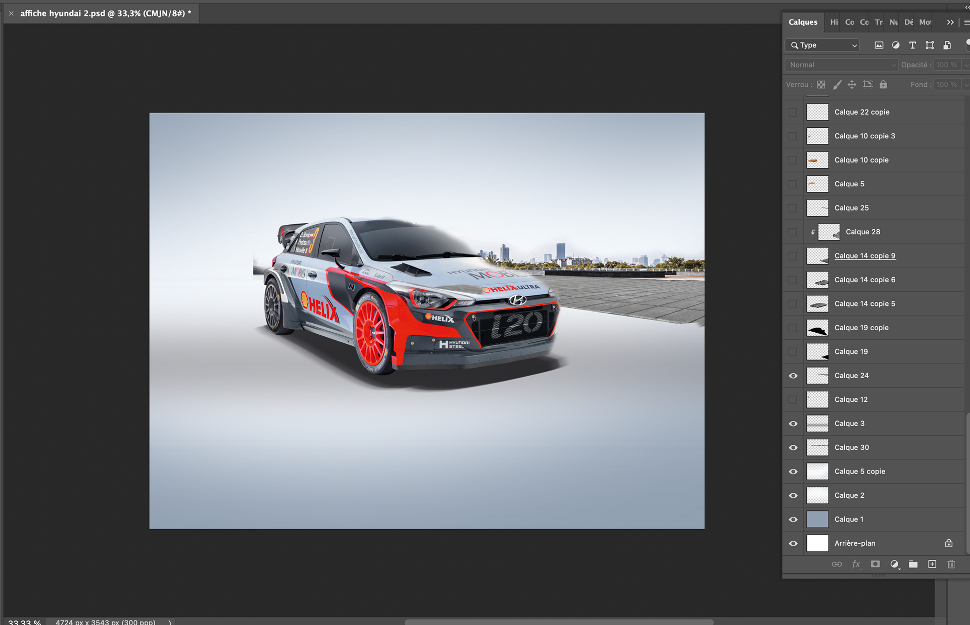Click the lock all padlock icon
This screenshot has height=625, width=970.
coord(883,85)
